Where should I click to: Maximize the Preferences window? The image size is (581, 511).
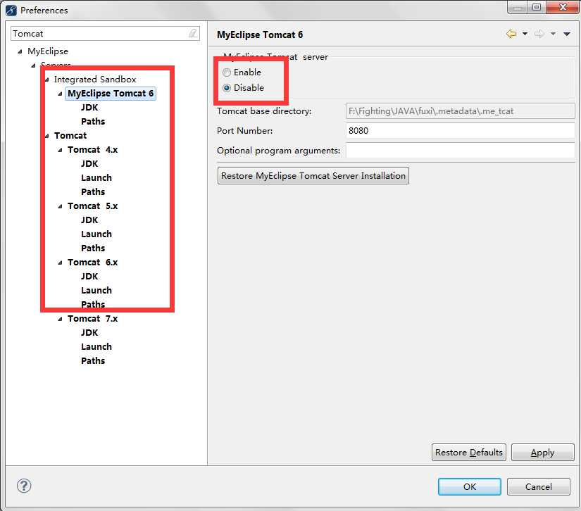[537, 7]
